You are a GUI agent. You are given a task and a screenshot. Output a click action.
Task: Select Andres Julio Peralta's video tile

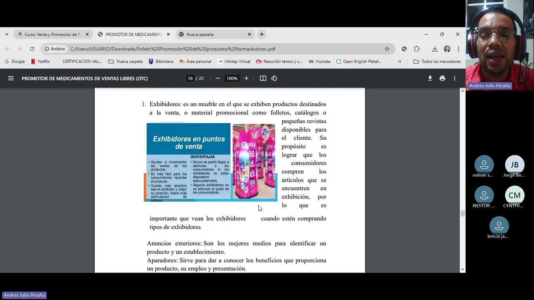pyautogui.click(x=500, y=45)
